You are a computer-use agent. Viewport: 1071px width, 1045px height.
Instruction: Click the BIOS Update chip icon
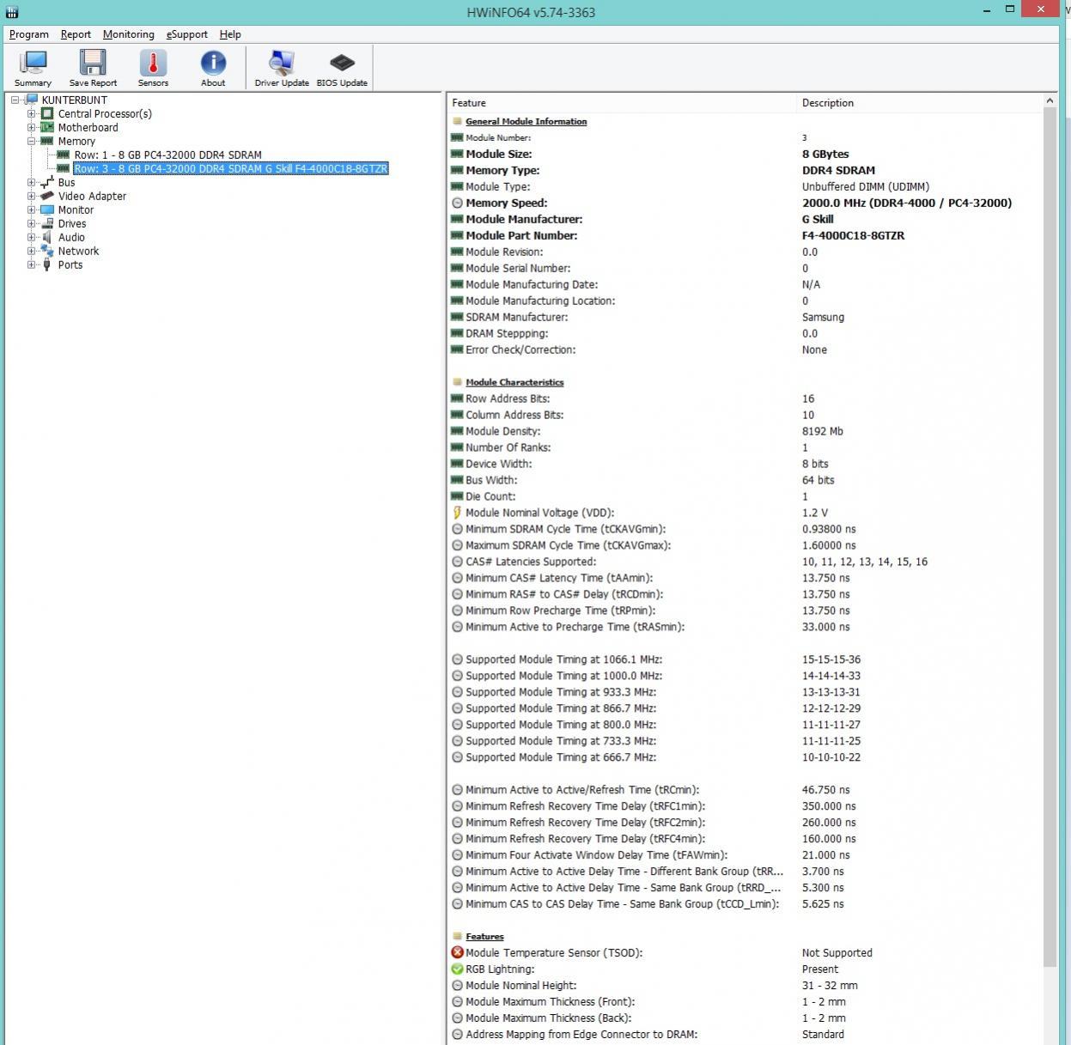[342, 64]
